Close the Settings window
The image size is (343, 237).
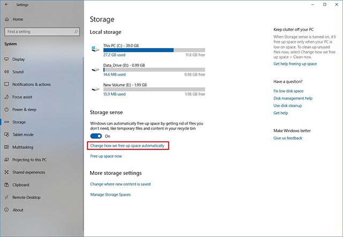coord(337,4)
